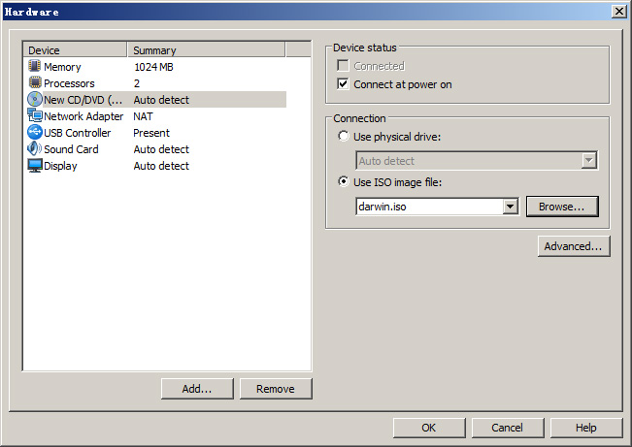The image size is (632, 447).
Task: Confirm with OK
Action: 429,428
